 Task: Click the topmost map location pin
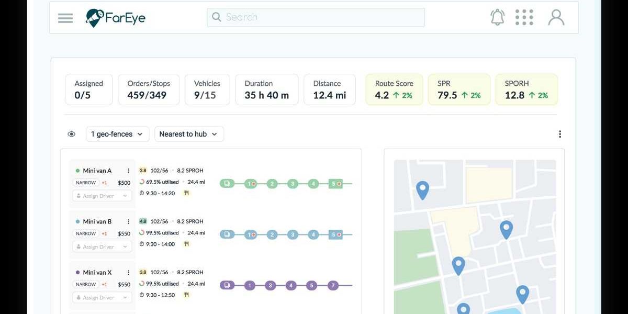(x=422, y=190)
